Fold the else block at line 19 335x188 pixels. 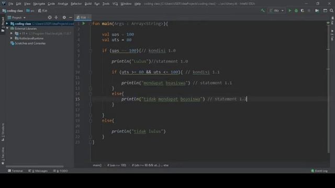click(91, 121)
